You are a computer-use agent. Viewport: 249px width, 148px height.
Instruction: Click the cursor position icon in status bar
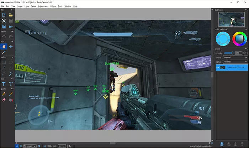click(x=70, y=146)
